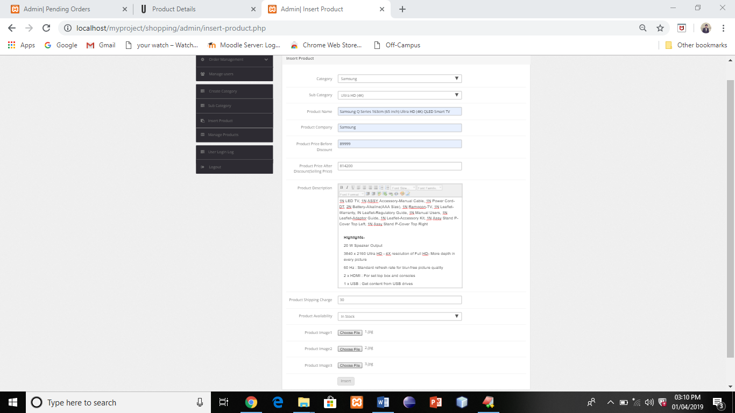This screenshot has width=735, height=413.
Task: Click the address bar URL
Action: tap(171, 28)
